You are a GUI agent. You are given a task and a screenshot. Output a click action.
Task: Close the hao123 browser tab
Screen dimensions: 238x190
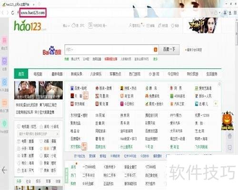(x=34, y=5)
